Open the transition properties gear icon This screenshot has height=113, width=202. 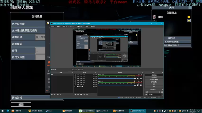click(x=162, y=92)
